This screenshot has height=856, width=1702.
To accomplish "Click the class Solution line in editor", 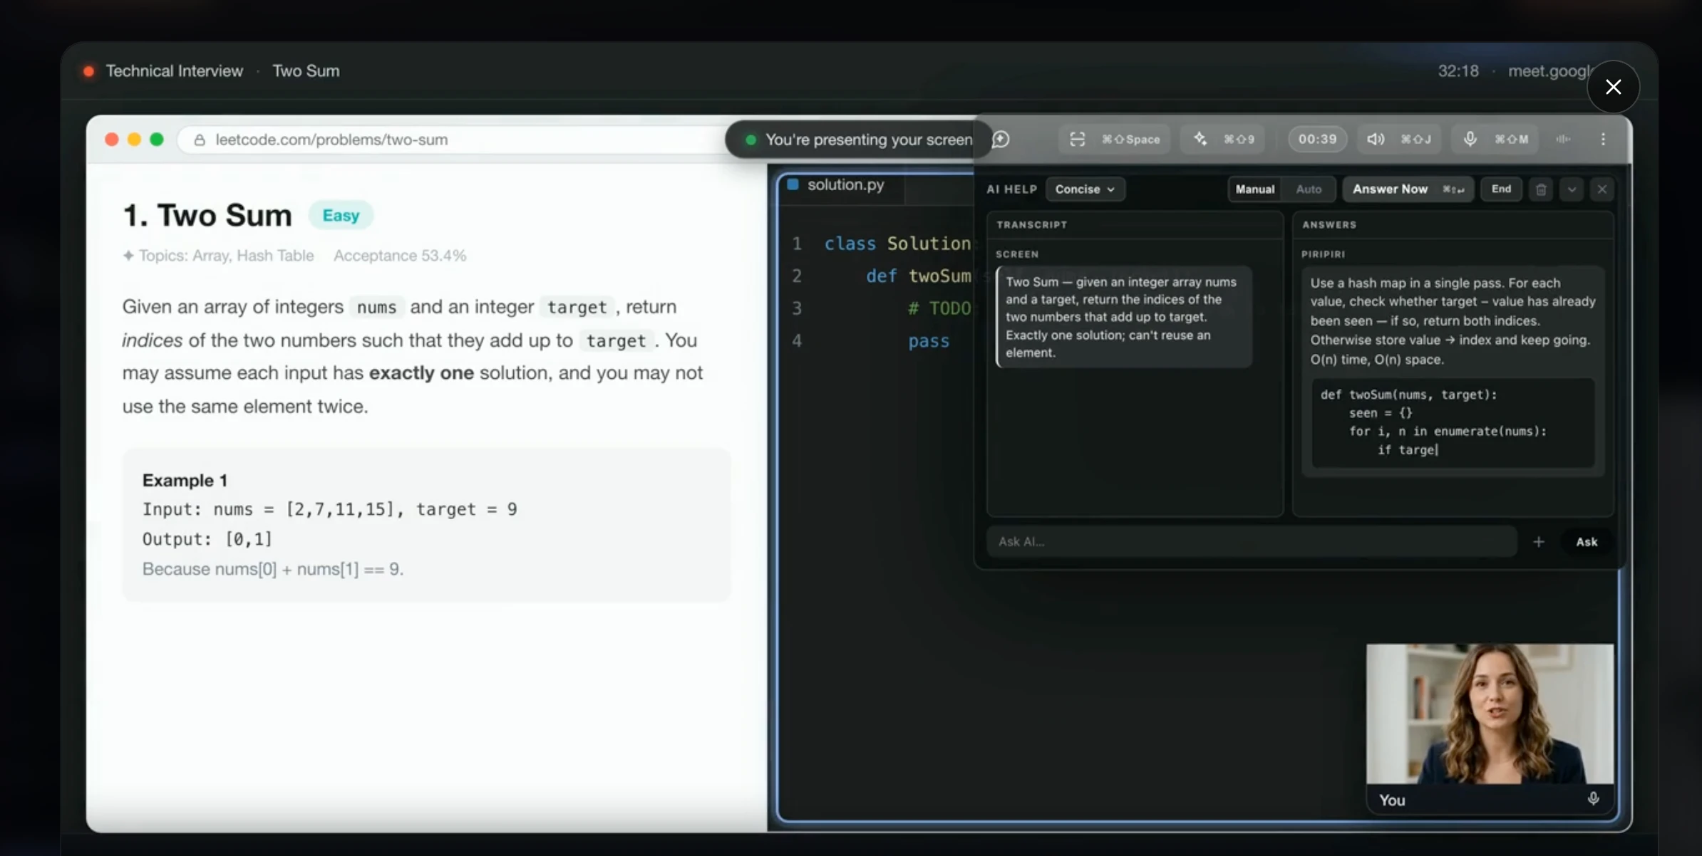I will (897, 244).
